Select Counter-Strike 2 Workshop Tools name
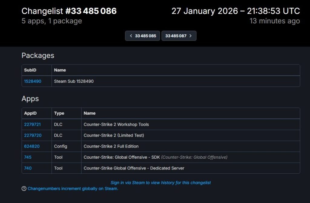This screenshot has width=310, height=203. pos(116,124)
